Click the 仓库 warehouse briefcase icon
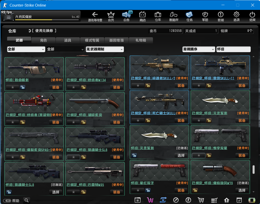 click(x=158, y=16)
